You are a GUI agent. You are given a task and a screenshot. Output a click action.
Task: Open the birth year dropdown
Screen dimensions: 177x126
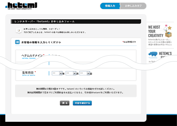pos(57,73)
